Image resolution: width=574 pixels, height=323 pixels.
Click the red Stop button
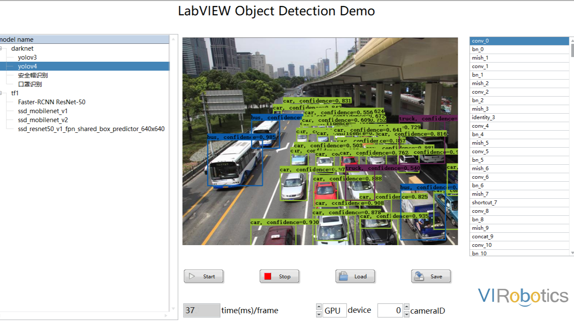coord(279,276)
